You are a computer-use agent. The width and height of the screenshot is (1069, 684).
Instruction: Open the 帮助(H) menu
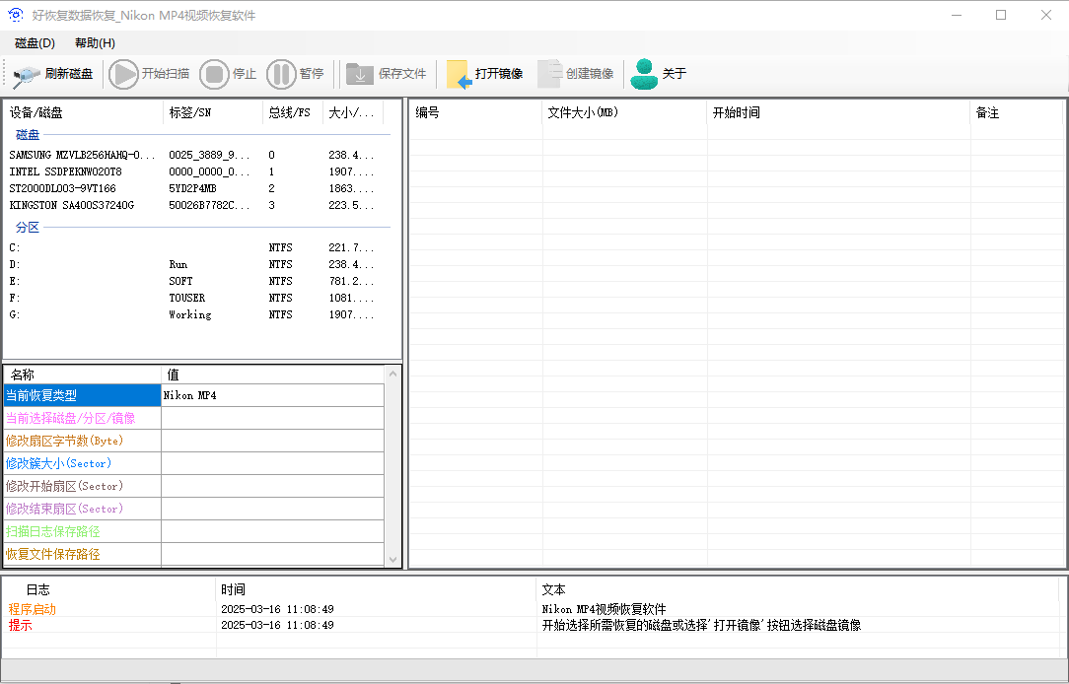tap(95, 43)
